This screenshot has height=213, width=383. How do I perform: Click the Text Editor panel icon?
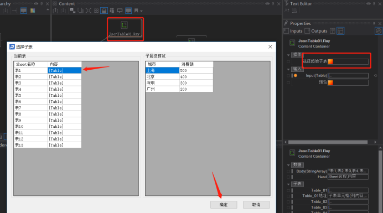point(287,3)
